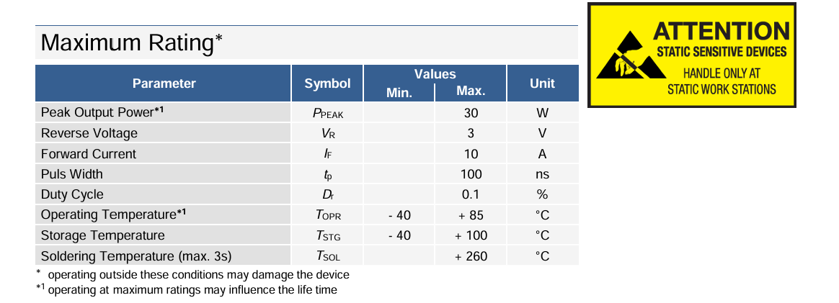Viewport: 839px width, 303px height.
Task: Click the STATIC SENSITIVE DEVICES text
Action: pos(721,53)
